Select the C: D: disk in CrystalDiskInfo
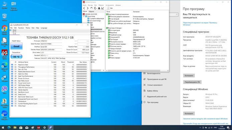 14,32
